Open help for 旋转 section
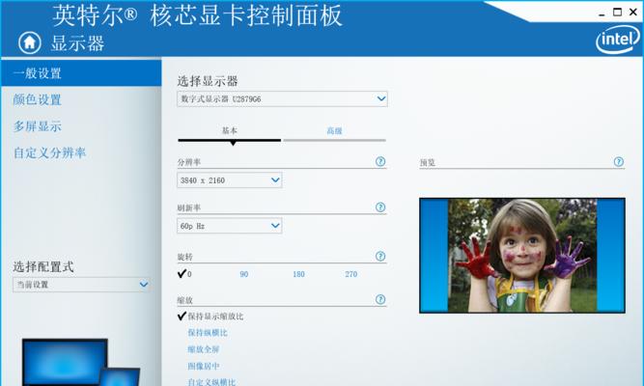Viewport: 644px width, 386px height. 380,257
